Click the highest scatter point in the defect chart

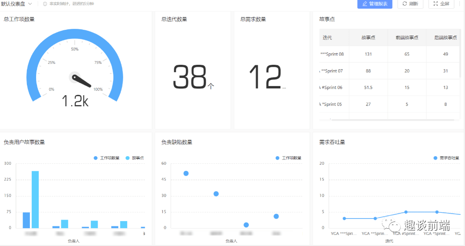(186, 173)
